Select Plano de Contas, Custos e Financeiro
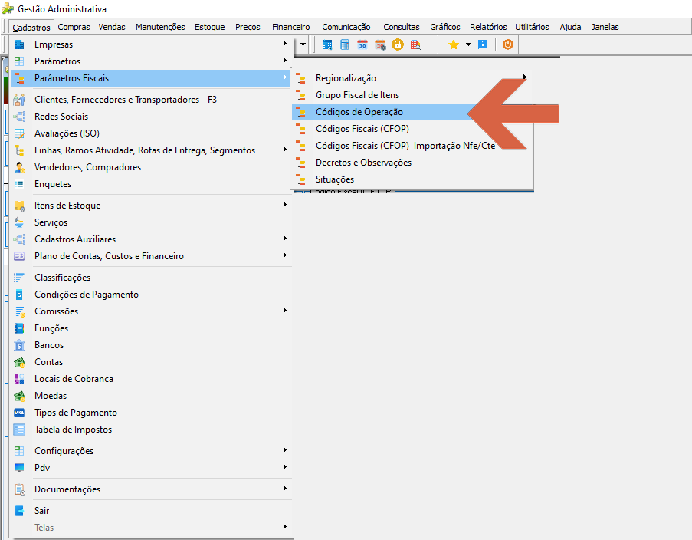Image resolution: width=692 pixels, height=540 pixels. 150,256
